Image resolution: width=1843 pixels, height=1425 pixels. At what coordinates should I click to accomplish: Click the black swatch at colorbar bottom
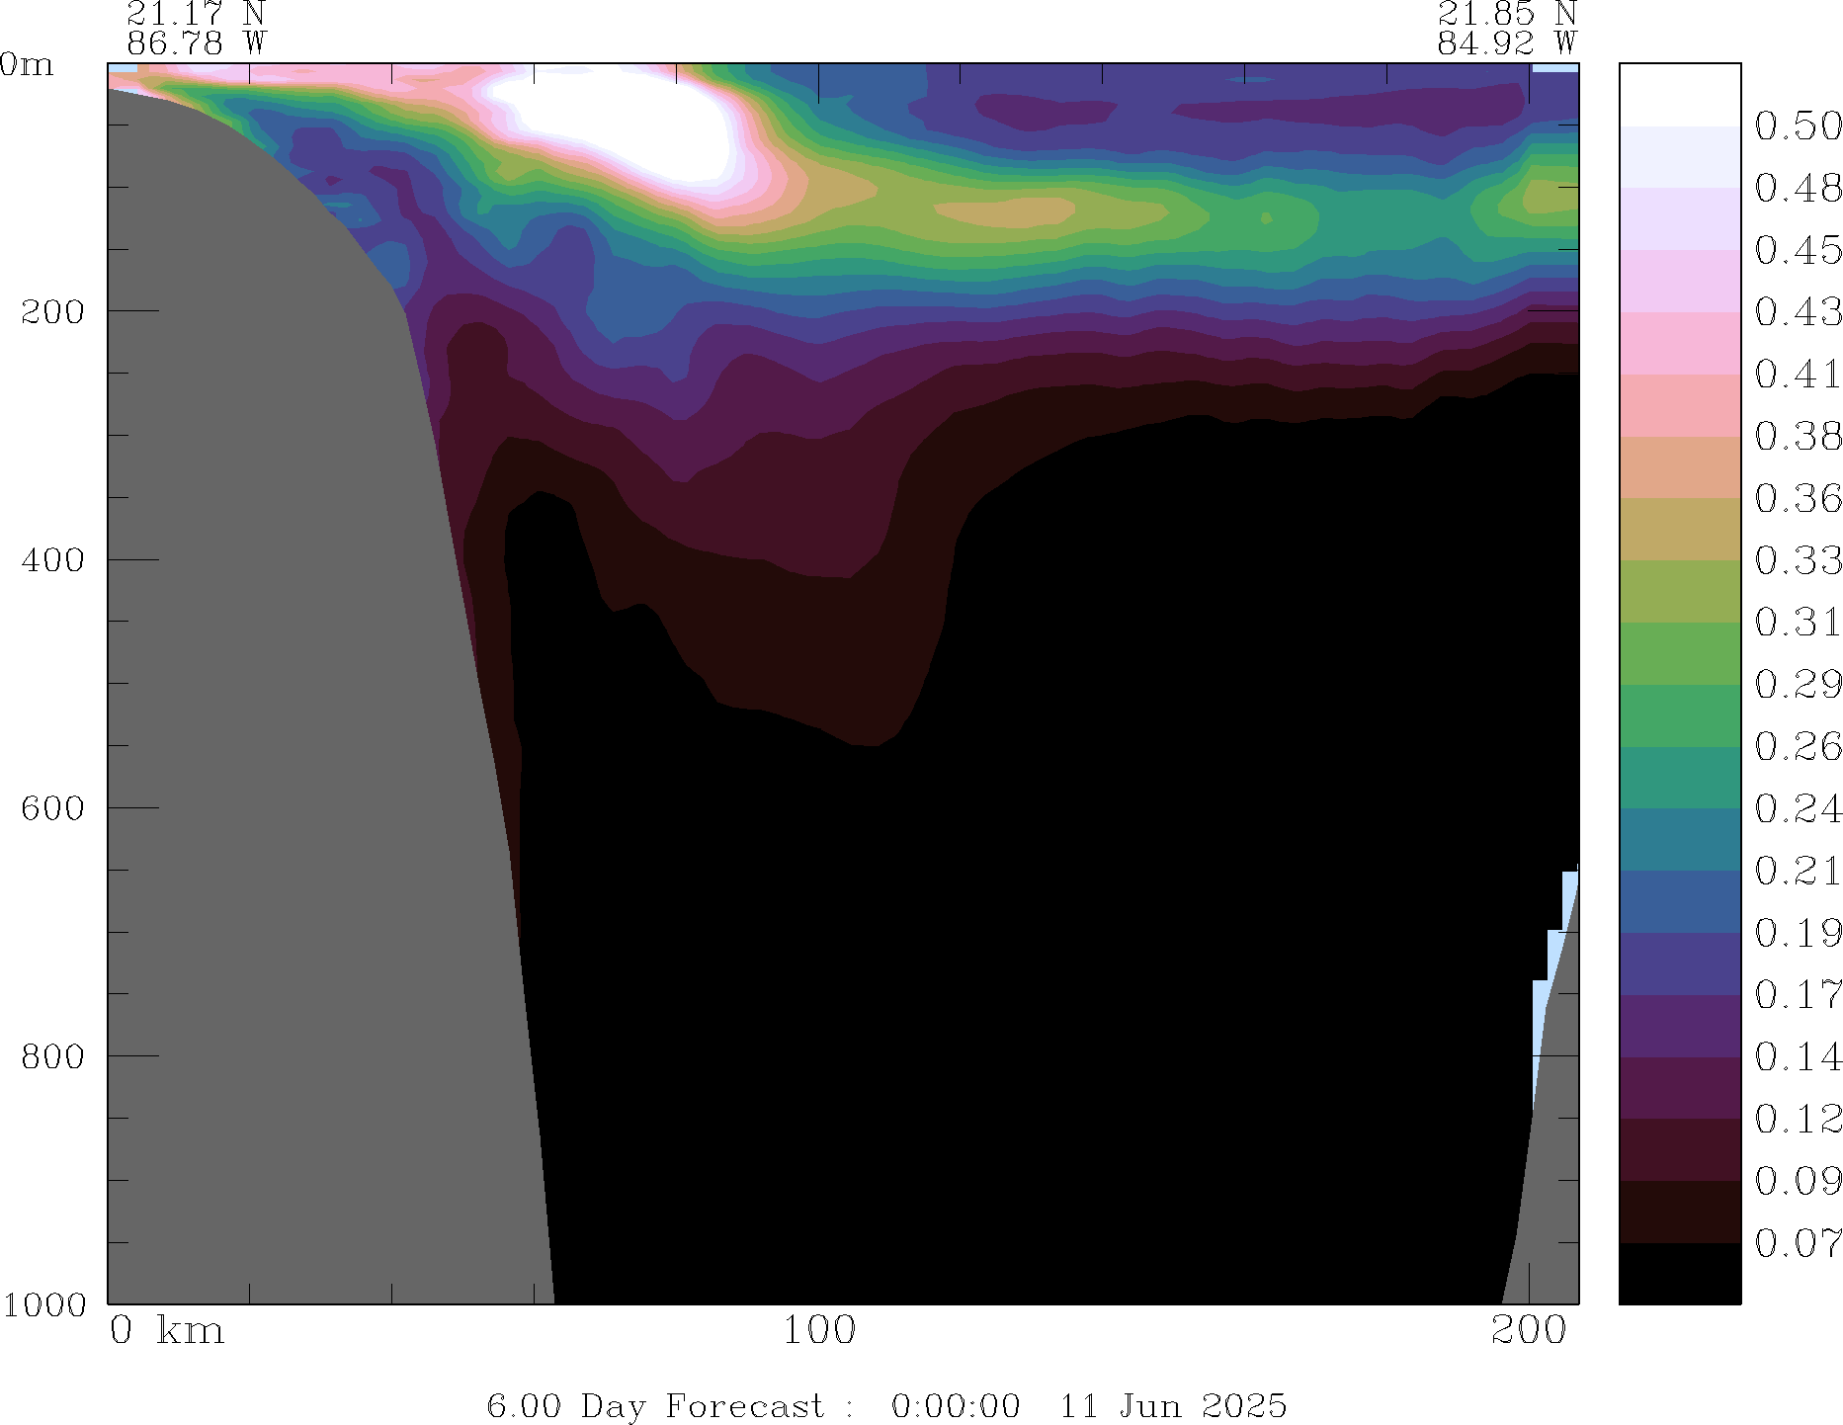(1679, 1273)
